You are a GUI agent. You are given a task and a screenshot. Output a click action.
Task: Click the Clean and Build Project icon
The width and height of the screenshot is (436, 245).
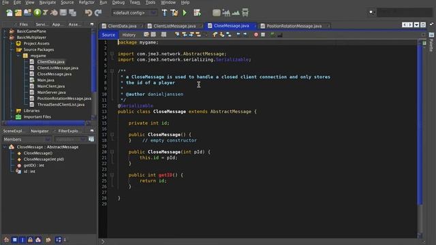pos(174,13)
